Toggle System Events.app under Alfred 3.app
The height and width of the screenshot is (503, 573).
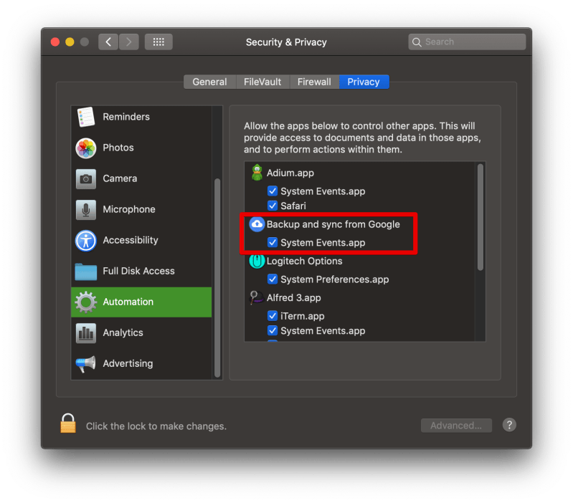pyautogui.click(x=273, y=331)
